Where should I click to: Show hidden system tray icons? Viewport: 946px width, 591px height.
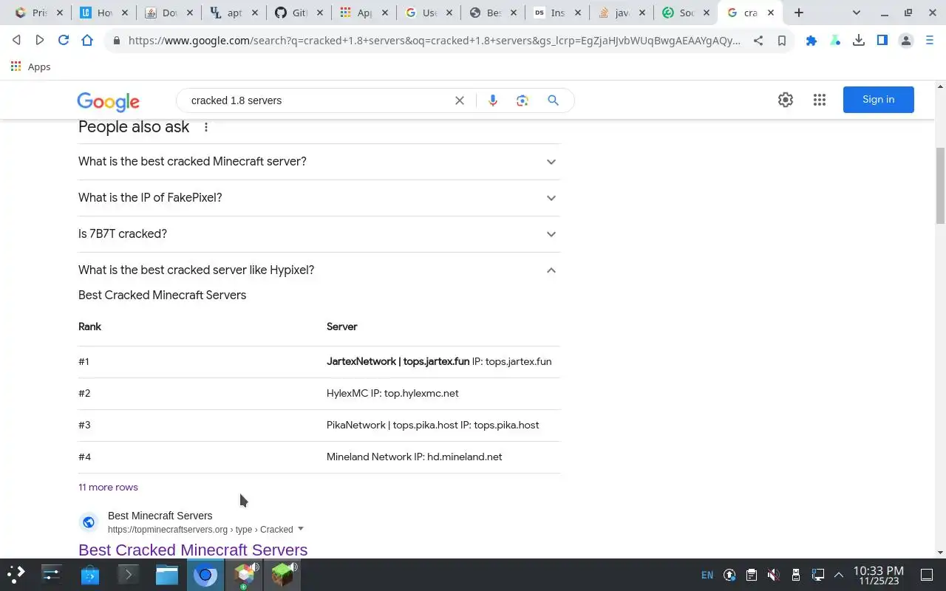coord(839,575)
